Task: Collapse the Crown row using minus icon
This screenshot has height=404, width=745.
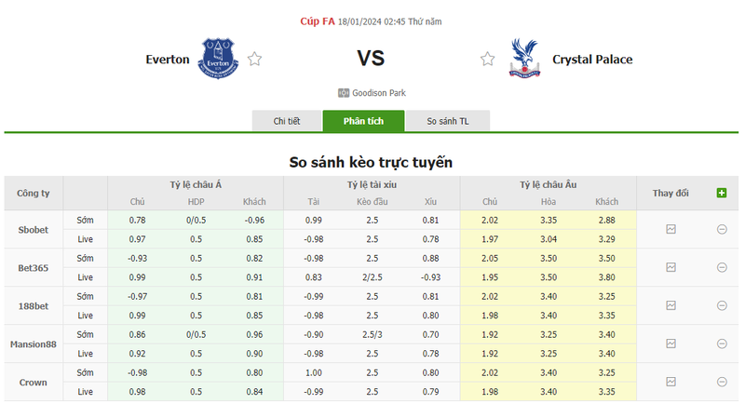Action: (x=722, y=382)
